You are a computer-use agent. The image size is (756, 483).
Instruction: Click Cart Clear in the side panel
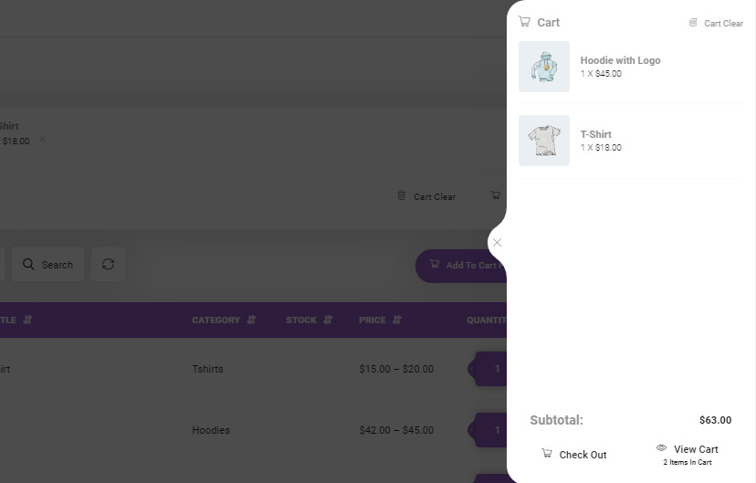click(x=716, y=23)
